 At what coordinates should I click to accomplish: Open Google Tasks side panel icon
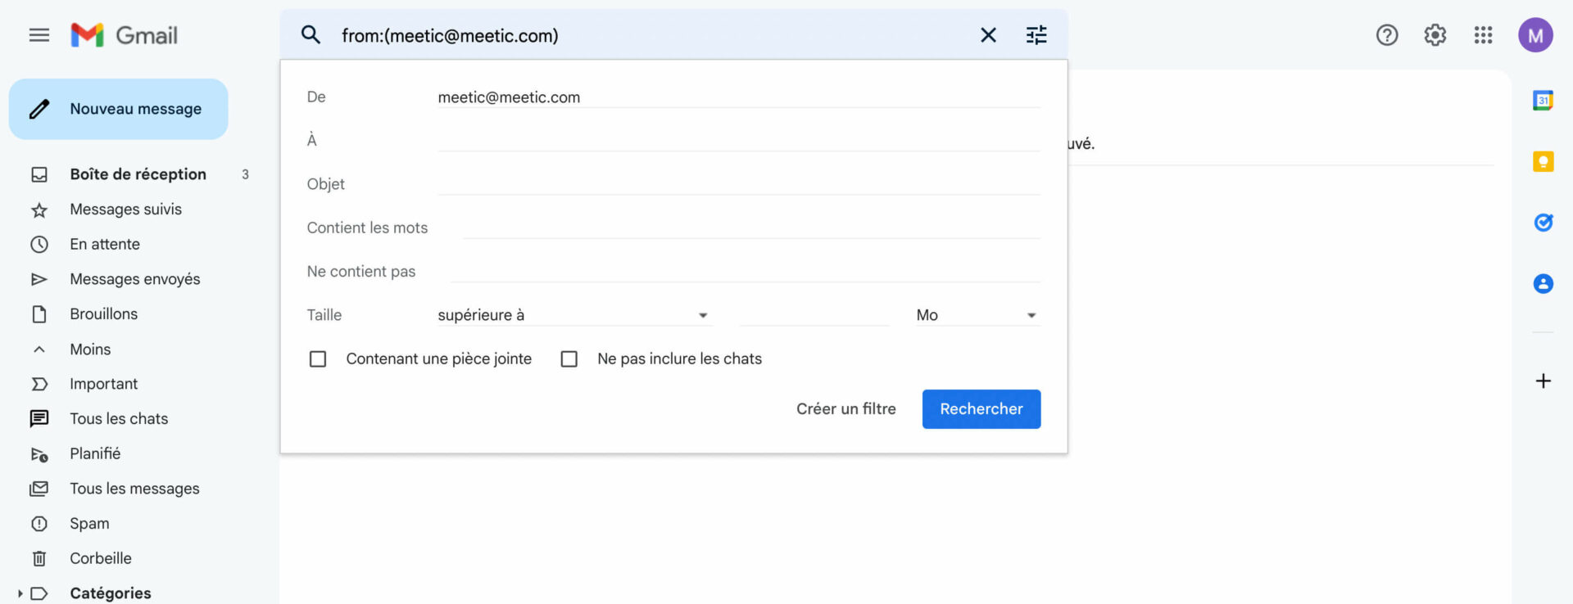coord(1544,223)
